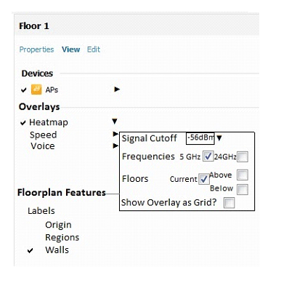Uncheck the 5 GHz frequency checkbox
The width and height of the screenshot is (281, 283).
[208, 156]
